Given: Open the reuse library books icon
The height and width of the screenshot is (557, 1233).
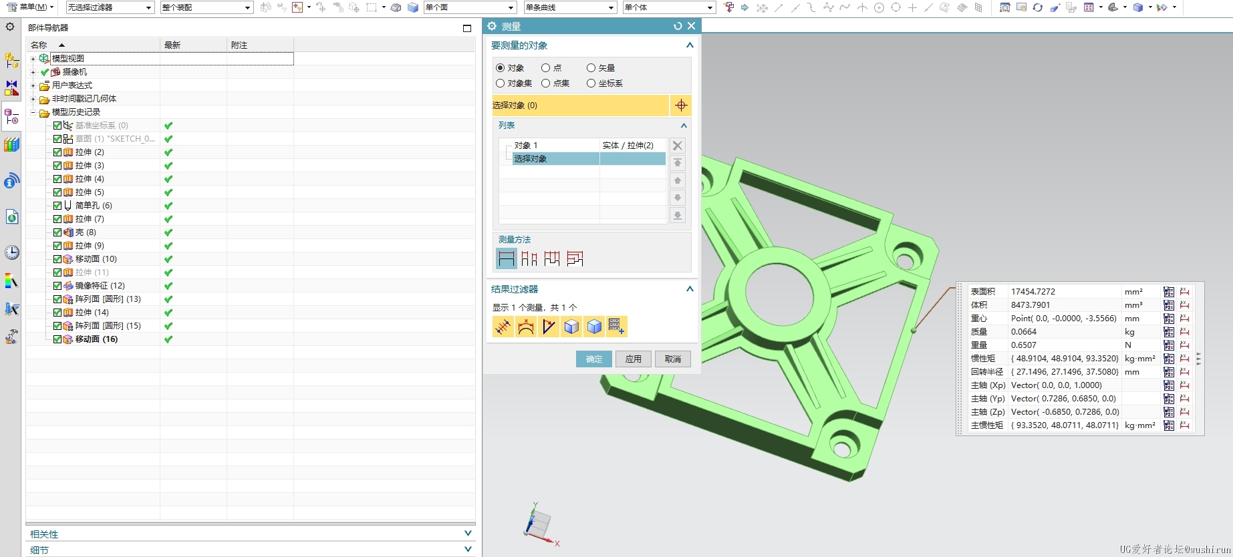Looking at the screenshot, I should pyautogui.click(x=11, y=144).
